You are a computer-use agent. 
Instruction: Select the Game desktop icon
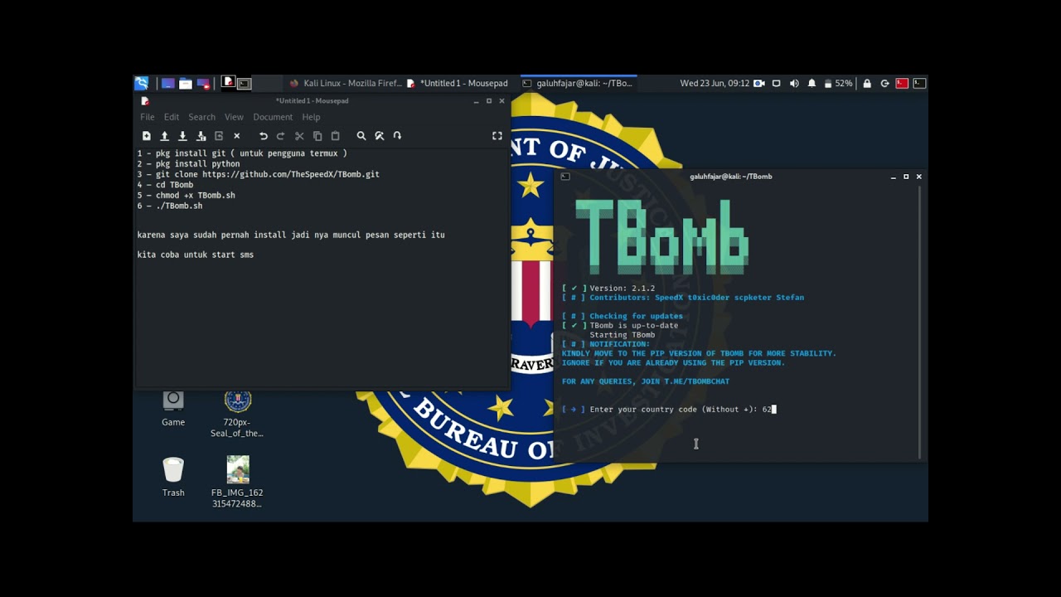tap(173, 408)
